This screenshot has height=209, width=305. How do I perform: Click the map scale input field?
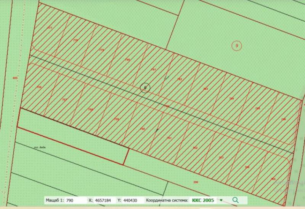[x=75, y=200]
